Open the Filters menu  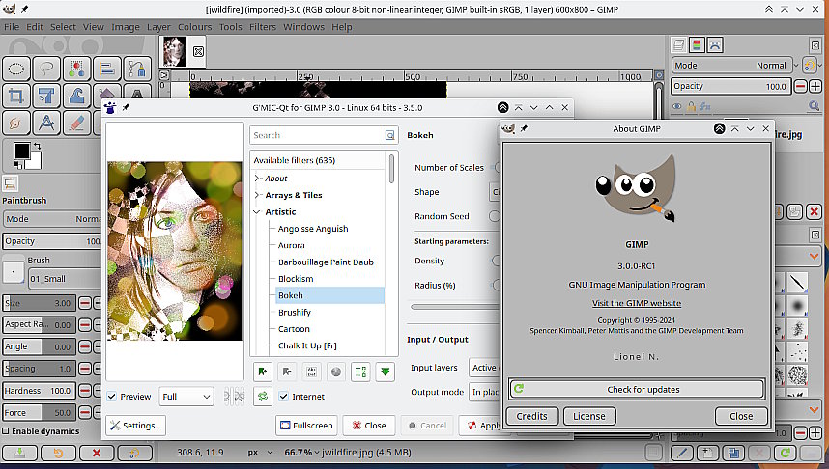pos(263,27)
